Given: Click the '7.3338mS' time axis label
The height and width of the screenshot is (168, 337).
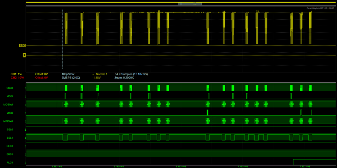Looking at the screenshot, I should 305,167.
